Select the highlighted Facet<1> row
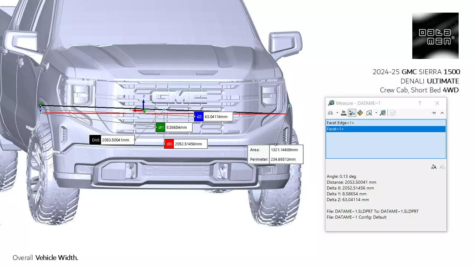The image size is (475, 267). [386, 129]
